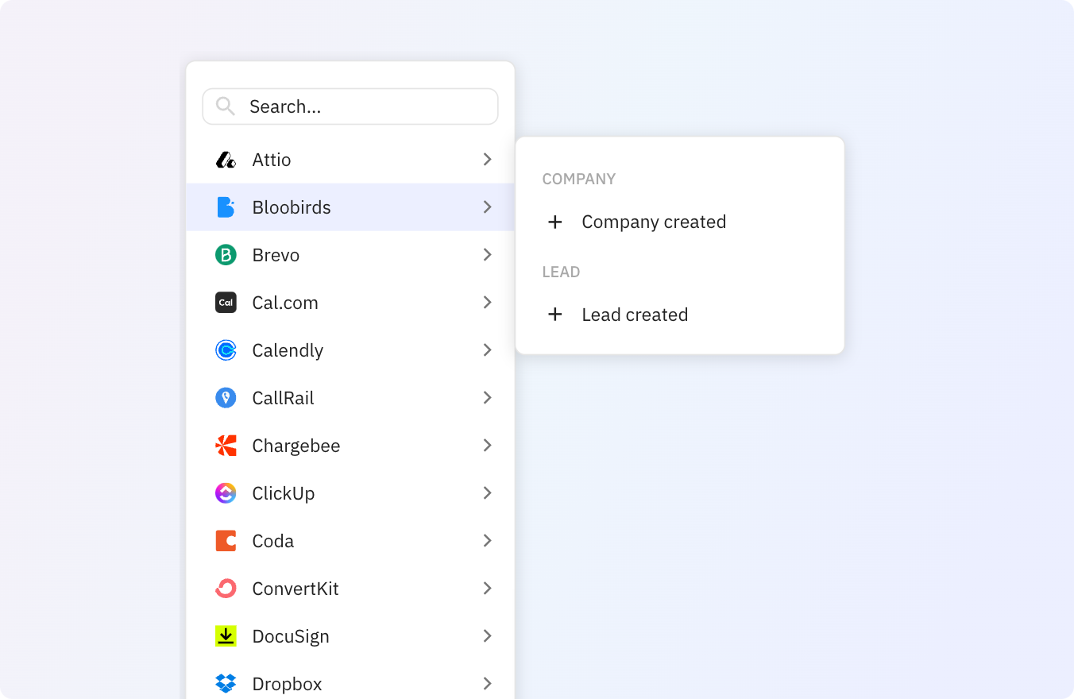Screen dimensions: 1074x699
Task: Expand the DocuSign submenu chevron
Action: point(488,636)
